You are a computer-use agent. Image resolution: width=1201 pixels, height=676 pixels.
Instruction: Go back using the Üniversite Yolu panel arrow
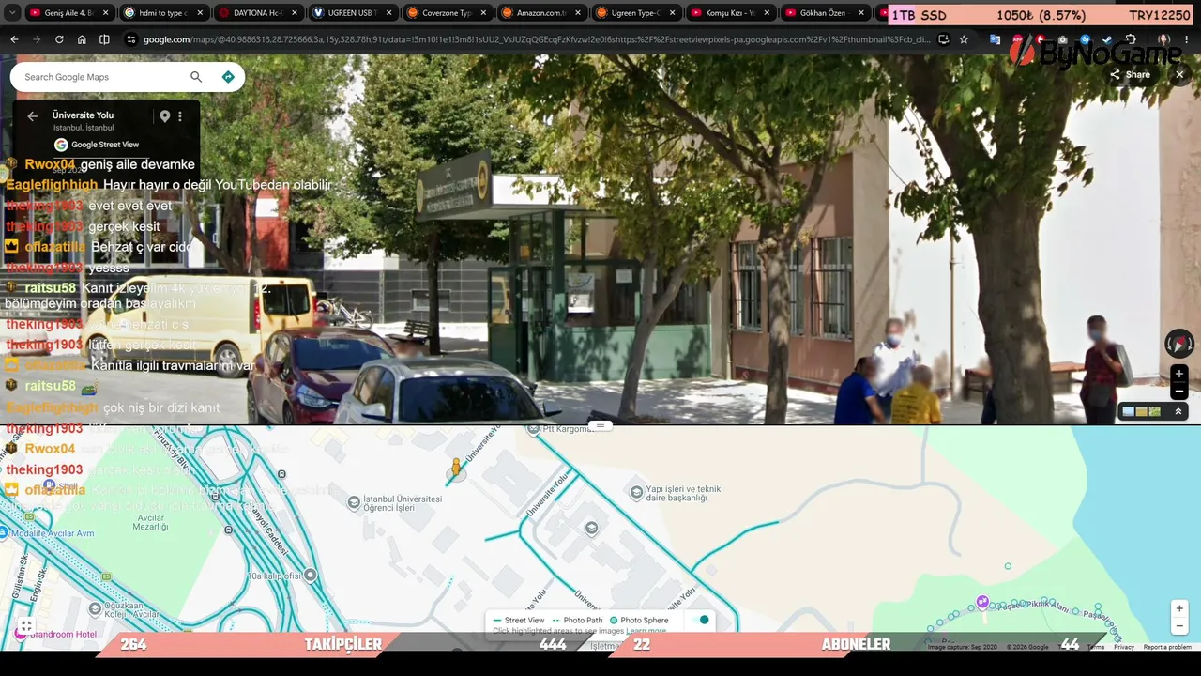coord(33,116)
